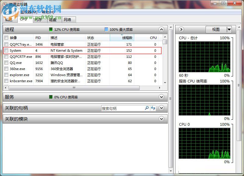
Task: Switch to the 磁盘 tab
Action: pyautogui.click(x=52, y=19)
